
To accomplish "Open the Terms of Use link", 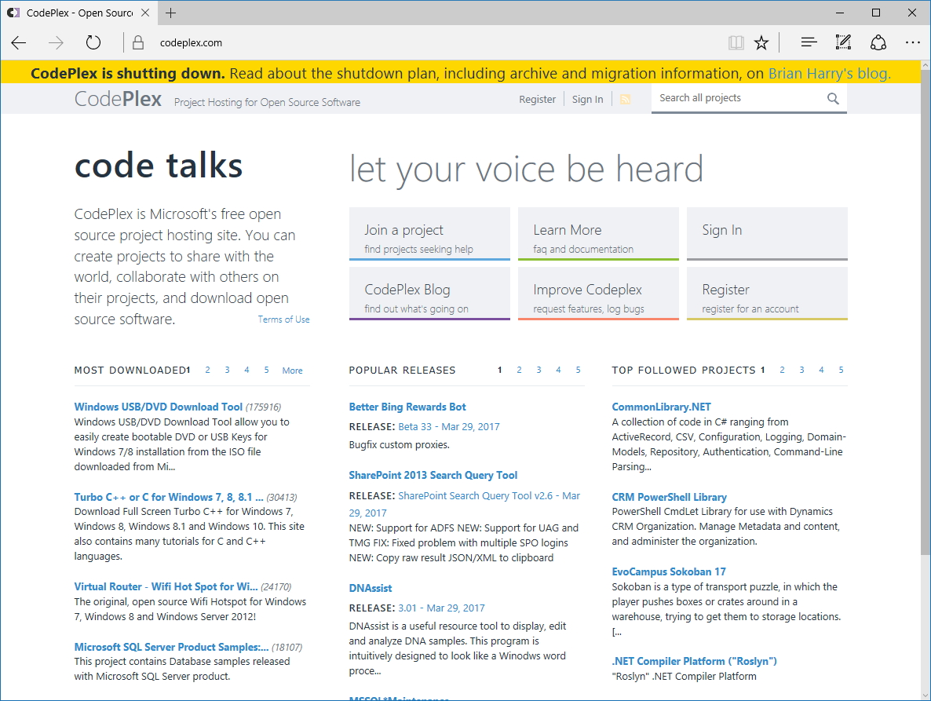I will 284,319.
